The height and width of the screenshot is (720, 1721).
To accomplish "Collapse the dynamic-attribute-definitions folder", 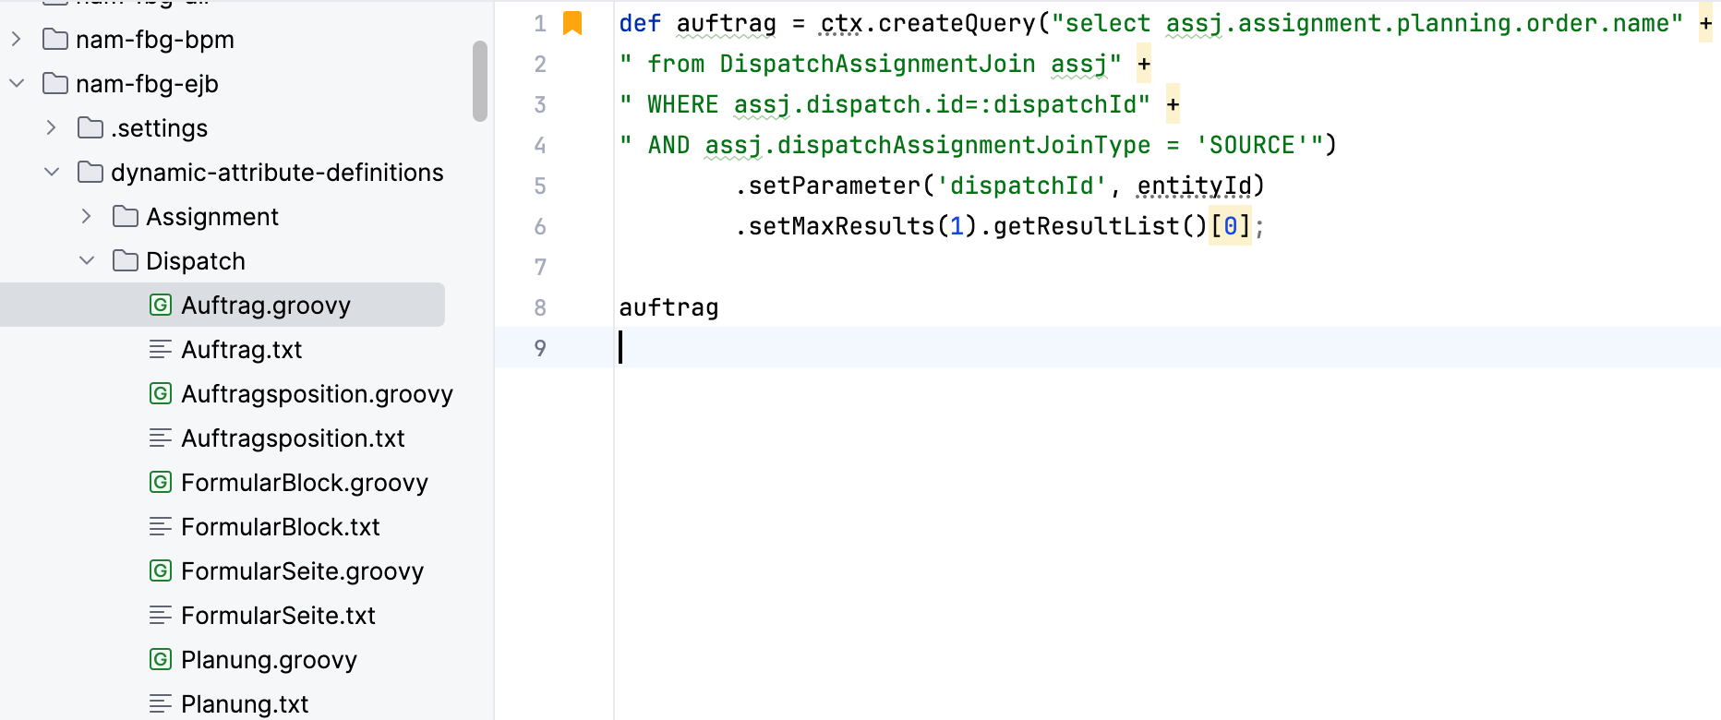I will 52,173.
